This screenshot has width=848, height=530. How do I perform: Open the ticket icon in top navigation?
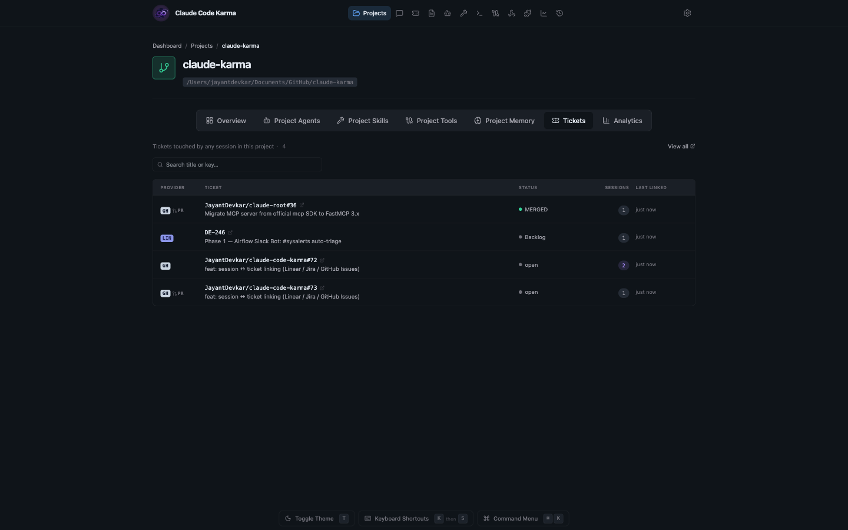pyautogui.click(x=416, y=13)
